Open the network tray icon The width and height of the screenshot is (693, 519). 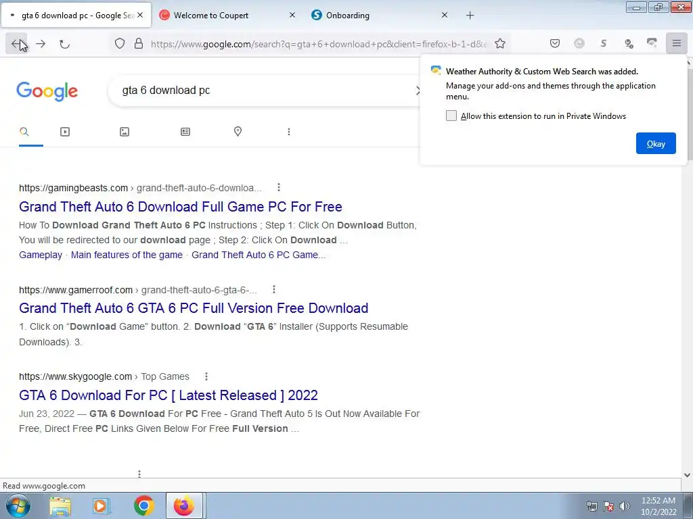[591, 506]
